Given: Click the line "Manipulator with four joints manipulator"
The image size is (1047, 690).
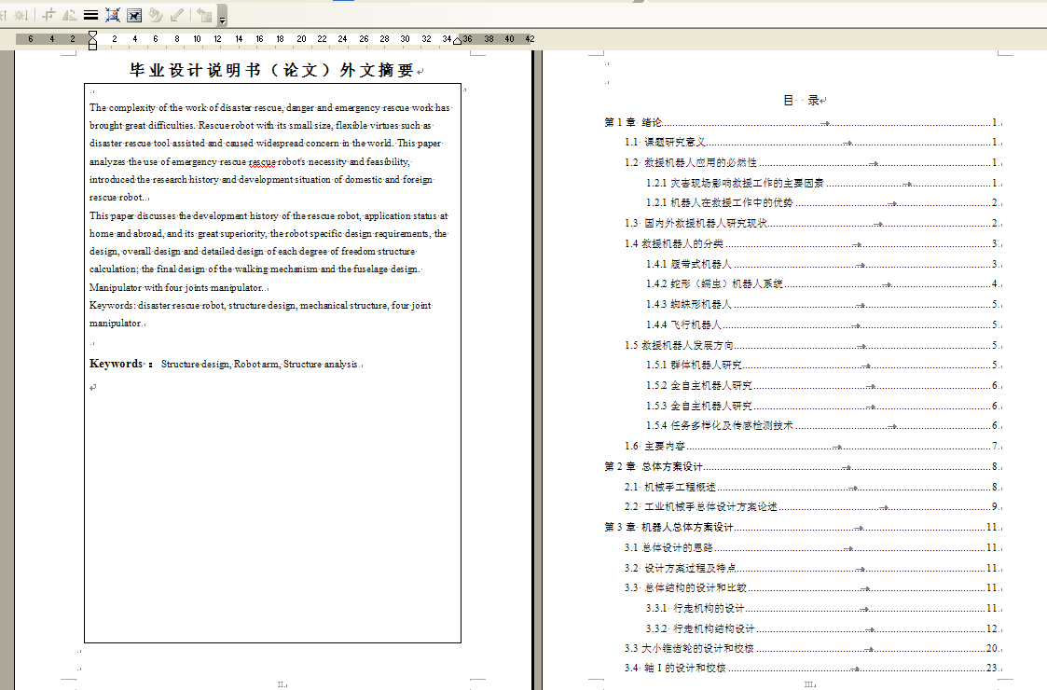Looking at the screenshot, I should click(175, 287).
